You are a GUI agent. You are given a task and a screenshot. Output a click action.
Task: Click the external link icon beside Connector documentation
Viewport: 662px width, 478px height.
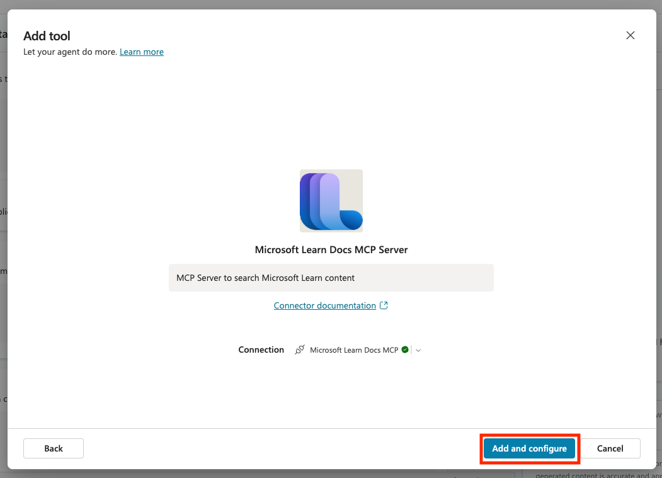coord(384,305)
